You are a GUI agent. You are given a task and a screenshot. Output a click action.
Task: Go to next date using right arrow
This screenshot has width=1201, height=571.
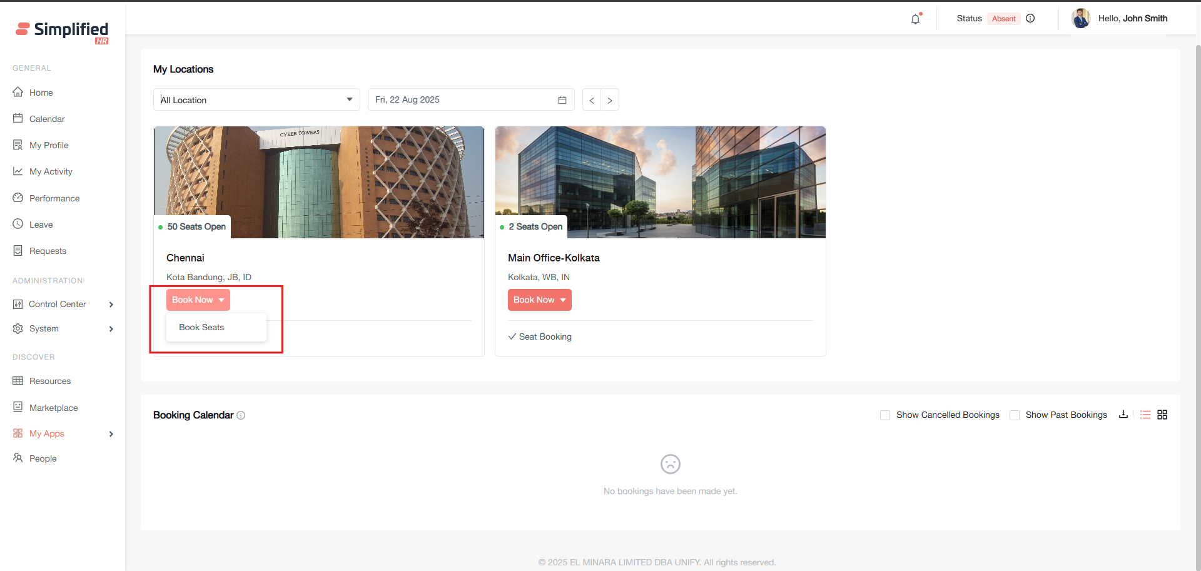(x=610, y=100)
